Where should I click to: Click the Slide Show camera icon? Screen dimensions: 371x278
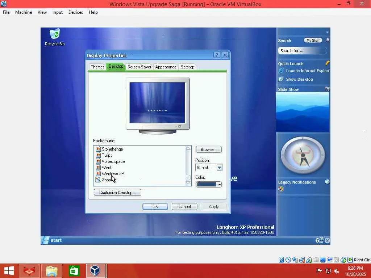click(x=327, y=89)
